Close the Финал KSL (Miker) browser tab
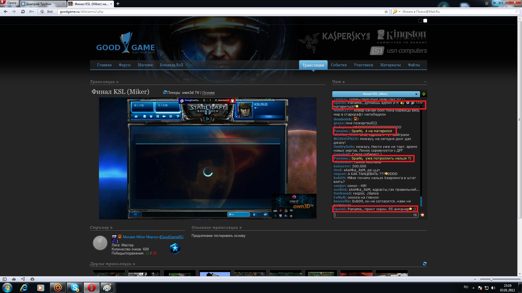This screenshot has height=293, width=522. point(111,4)
